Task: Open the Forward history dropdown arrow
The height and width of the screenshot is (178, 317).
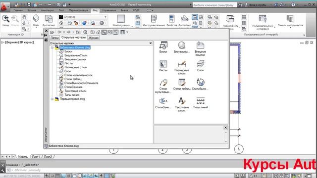Action: coord(73,32)
